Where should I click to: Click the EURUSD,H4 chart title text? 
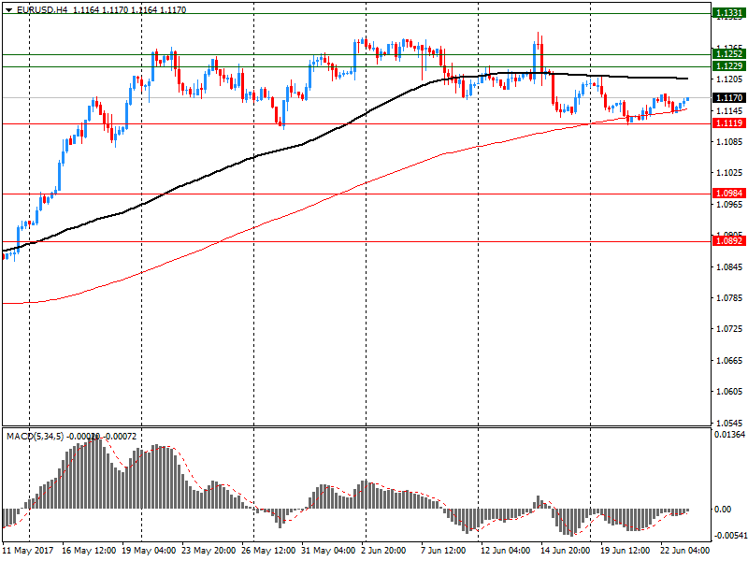[x=42, y=10]
